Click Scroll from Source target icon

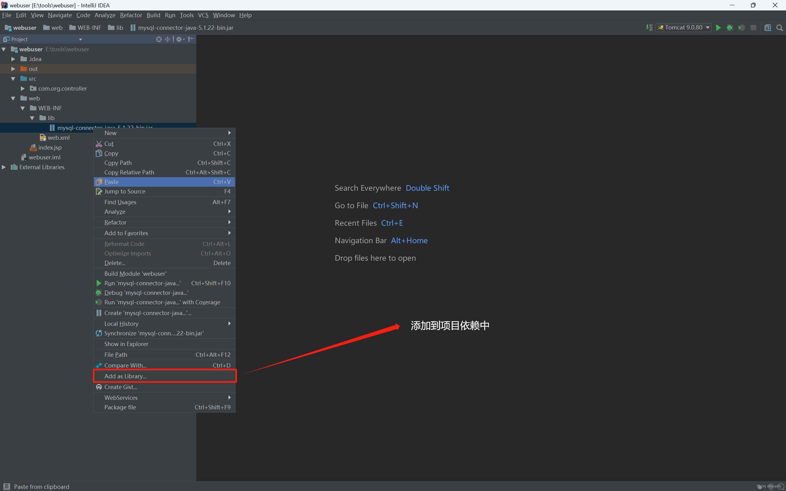coord(159,39)
